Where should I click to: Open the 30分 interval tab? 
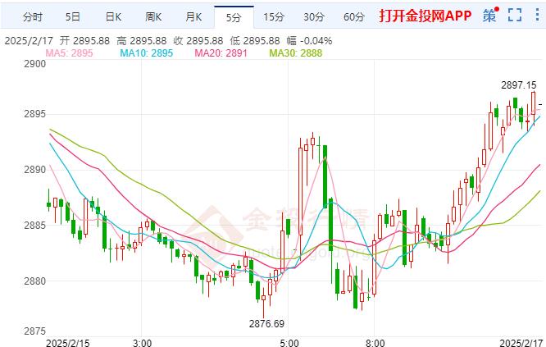314,16
